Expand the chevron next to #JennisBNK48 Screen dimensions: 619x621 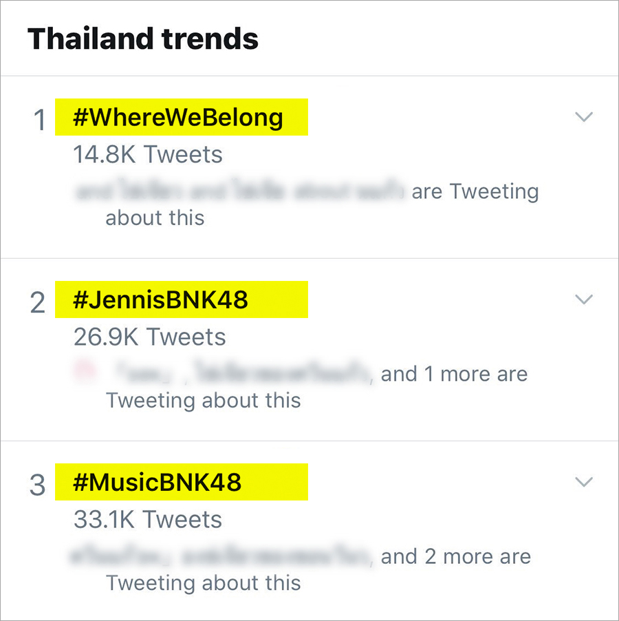tap(583, 299)
